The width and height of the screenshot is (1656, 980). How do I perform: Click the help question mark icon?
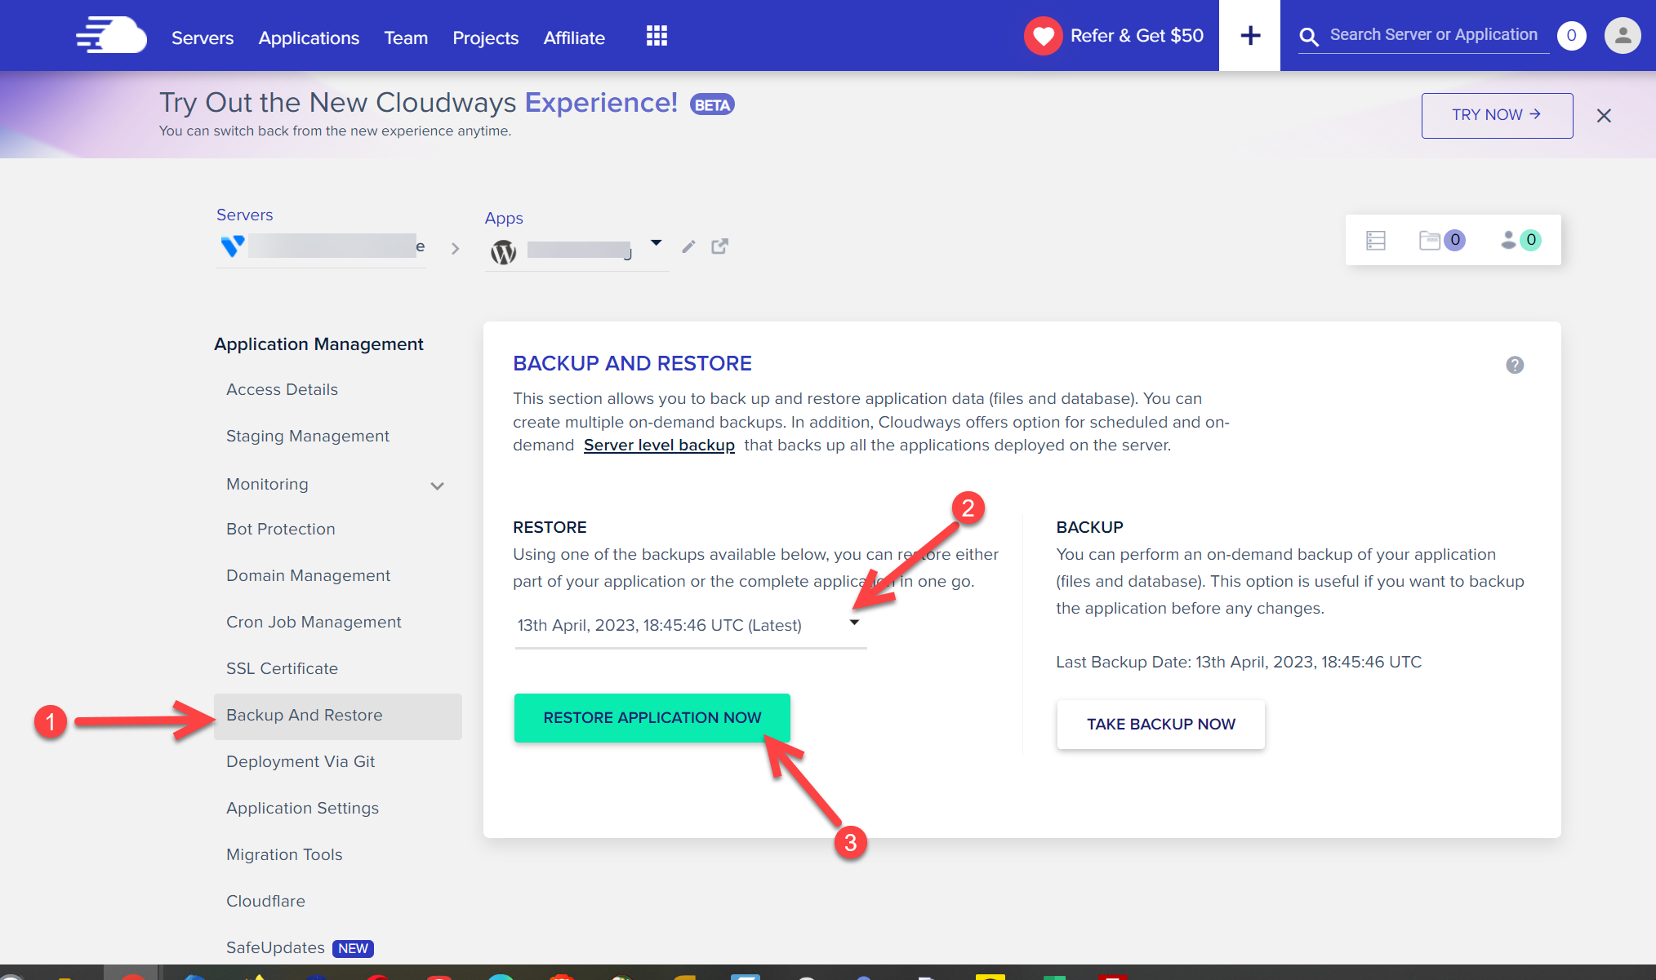(x=1515, y=365)
